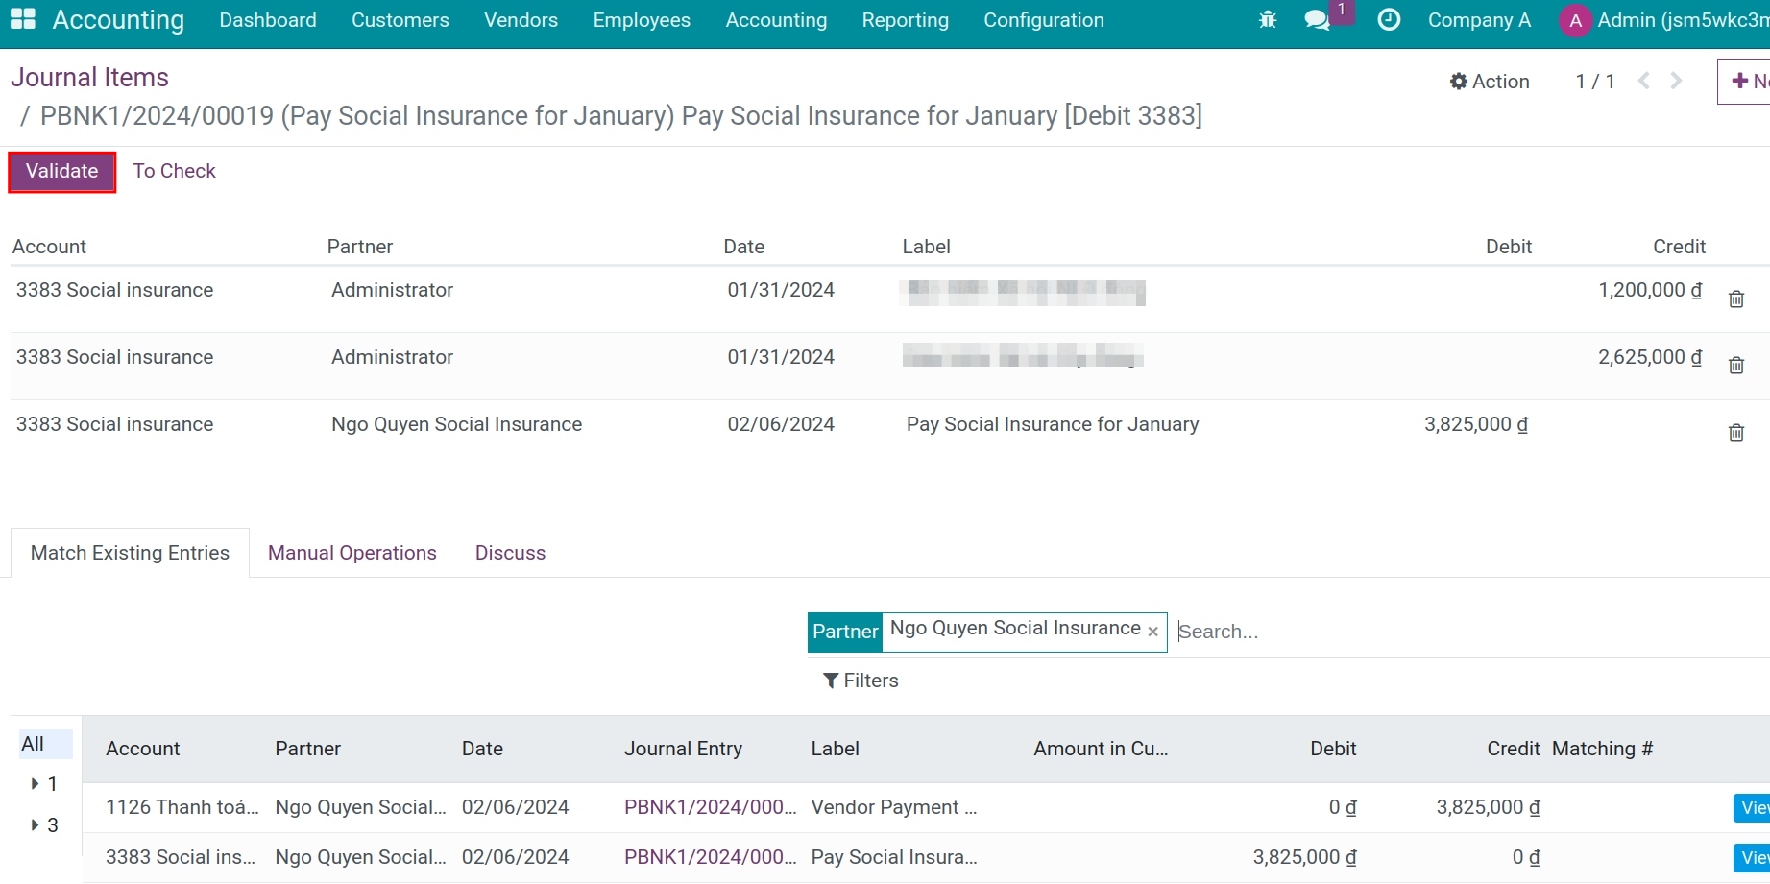Click the debug bug icon

1268,20
